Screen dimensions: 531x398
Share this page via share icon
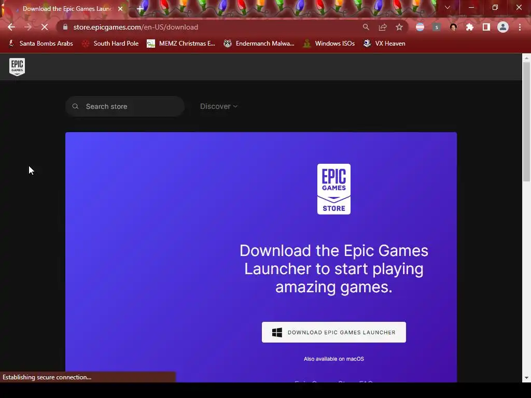click(x=383, y=27)
